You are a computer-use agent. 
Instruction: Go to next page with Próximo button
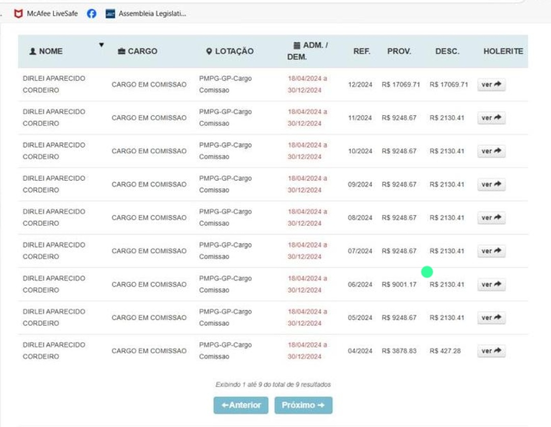[x=303, y=405]
